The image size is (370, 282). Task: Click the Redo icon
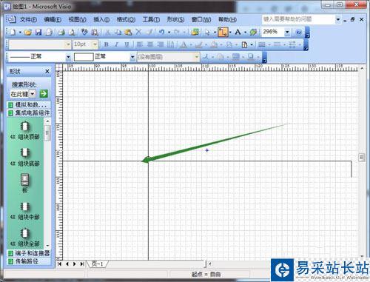point(177,32)
